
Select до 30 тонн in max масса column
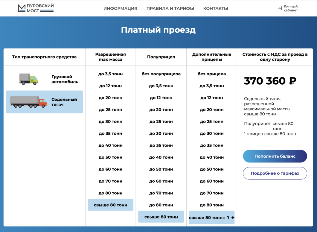coord(110,122)
